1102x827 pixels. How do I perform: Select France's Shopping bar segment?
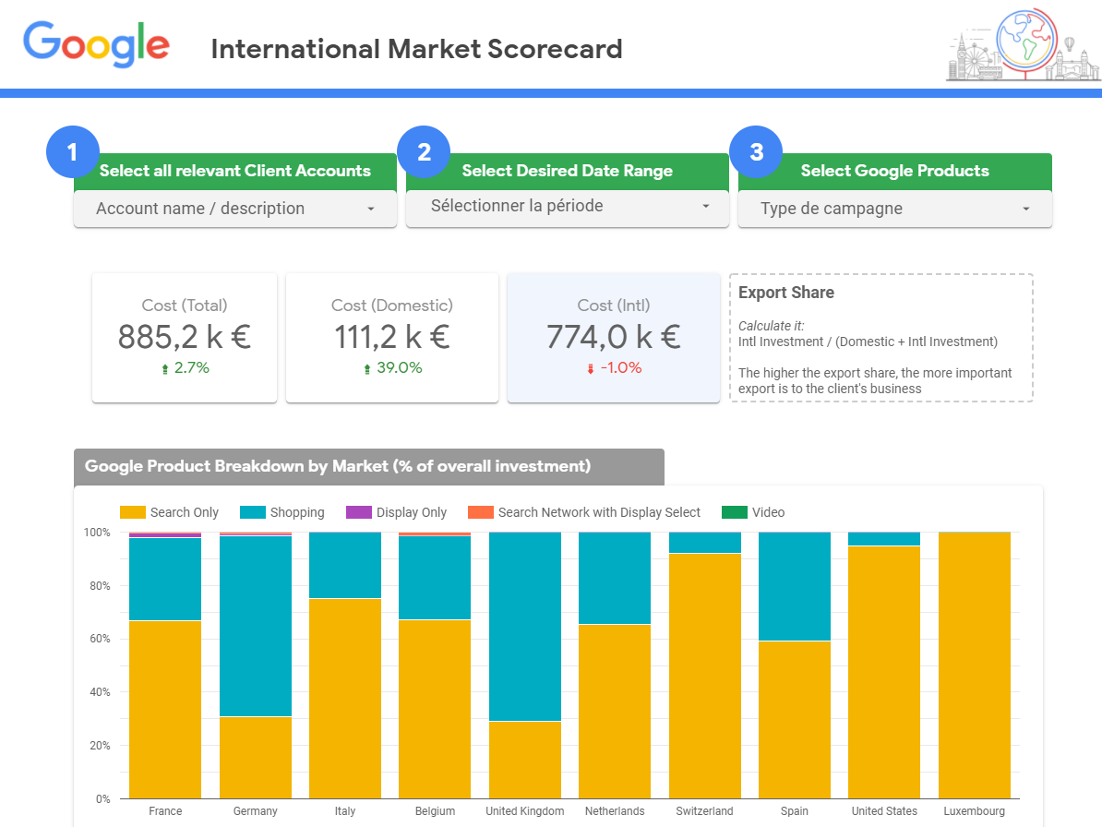pyautogui.click(x=165, y=580)
